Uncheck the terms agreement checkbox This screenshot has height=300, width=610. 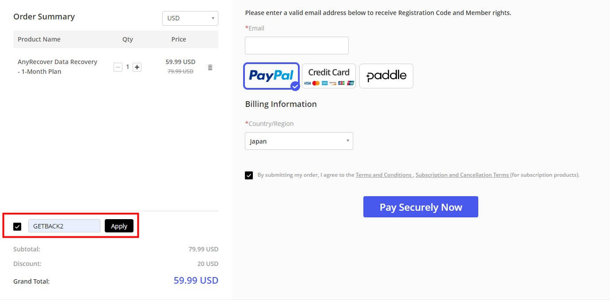click(248, 175)
